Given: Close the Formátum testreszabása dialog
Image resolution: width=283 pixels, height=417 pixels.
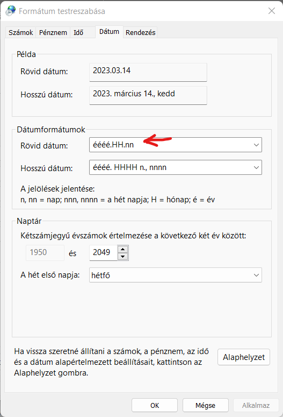Looking at the screenshot, I should [272, 11].
